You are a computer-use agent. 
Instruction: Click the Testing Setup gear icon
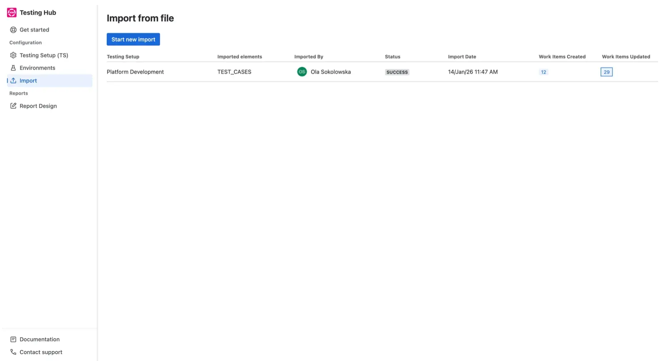[13, 55]
